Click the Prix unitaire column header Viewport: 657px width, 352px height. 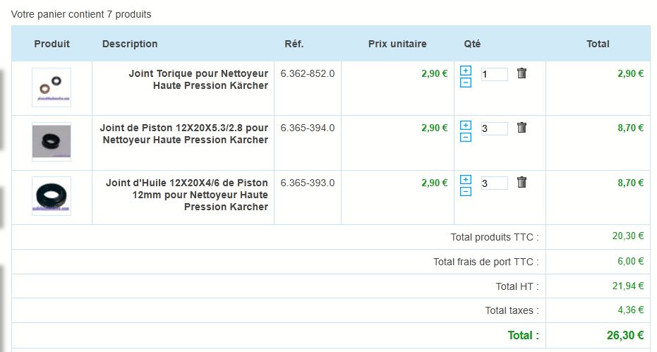pos(397,44)
